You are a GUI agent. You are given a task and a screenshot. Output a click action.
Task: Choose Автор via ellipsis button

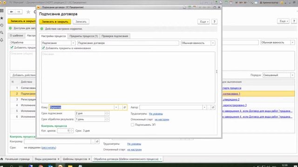[x=209, y=107]
